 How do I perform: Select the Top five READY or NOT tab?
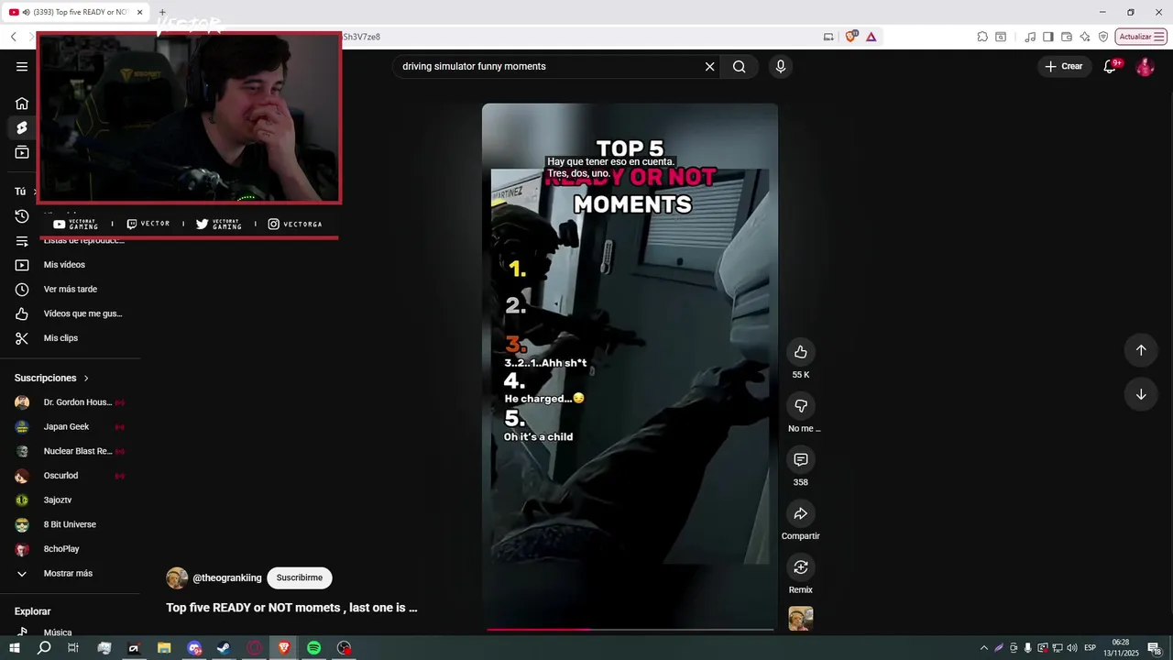pos(77,13)
